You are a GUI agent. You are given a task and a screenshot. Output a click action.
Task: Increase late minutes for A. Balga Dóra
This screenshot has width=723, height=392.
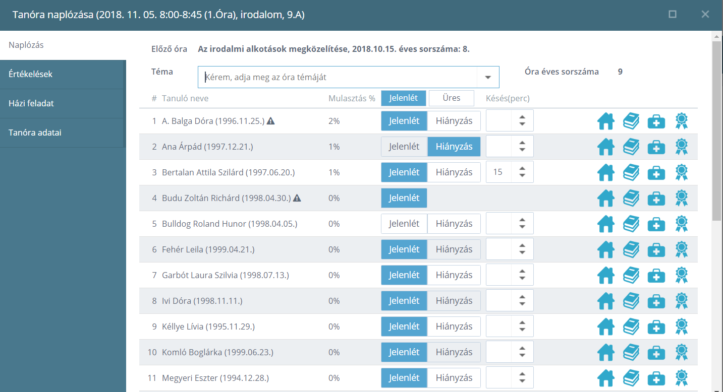click(x=522, y=117)
